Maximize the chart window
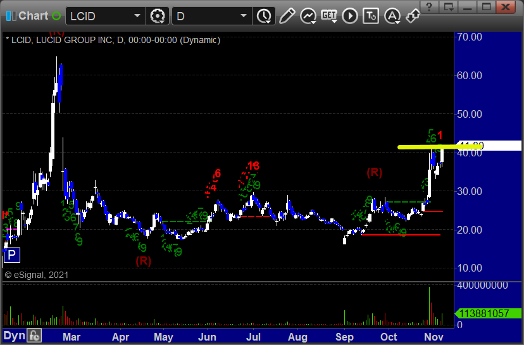The height and width of the screenshot is (345, 524). click(x=486, y=7)
